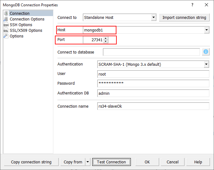214x170 pixels.
Task: Open the Host dropdown list
Action: (206, 30)
